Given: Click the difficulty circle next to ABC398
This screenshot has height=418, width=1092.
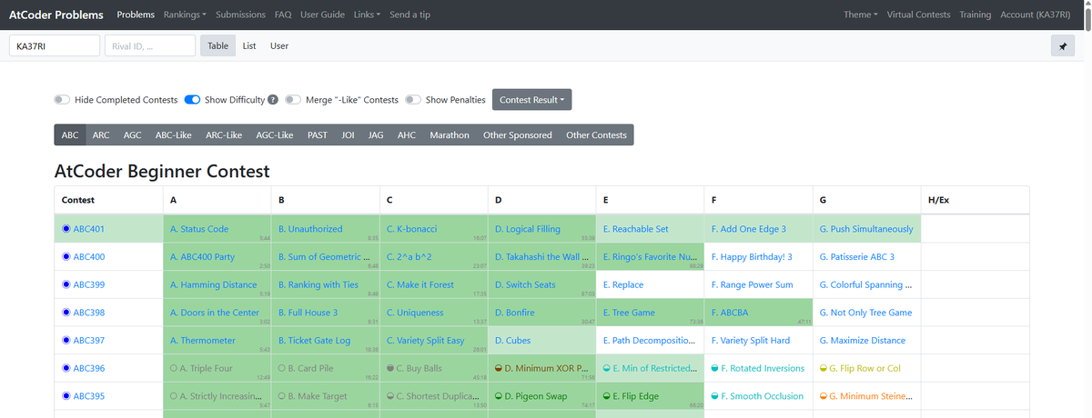Looking at the screenshot, I should (66, 313).
